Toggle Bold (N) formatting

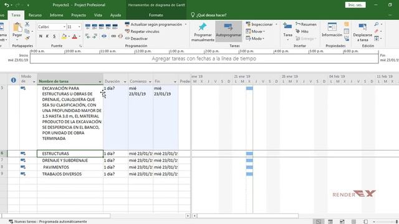click(x=41, y=37)
